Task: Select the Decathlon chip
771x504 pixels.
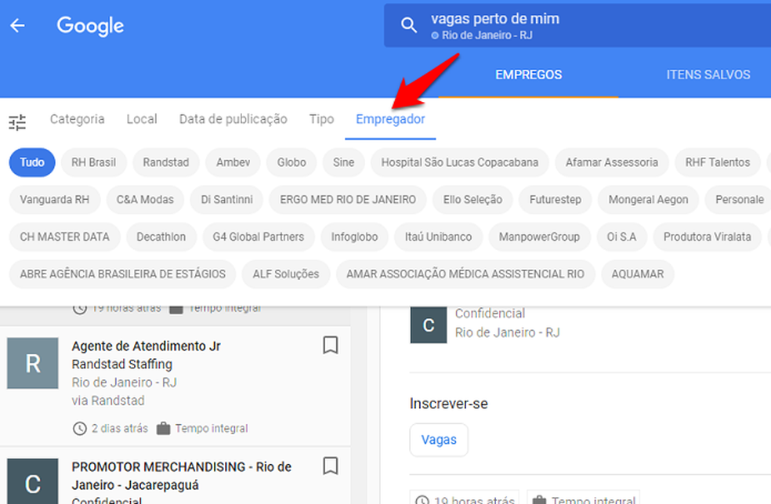Action: point(161,237)
